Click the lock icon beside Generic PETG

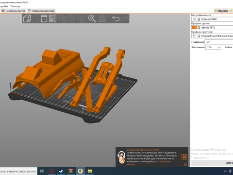pyautogui.click(x=199, y=28)
